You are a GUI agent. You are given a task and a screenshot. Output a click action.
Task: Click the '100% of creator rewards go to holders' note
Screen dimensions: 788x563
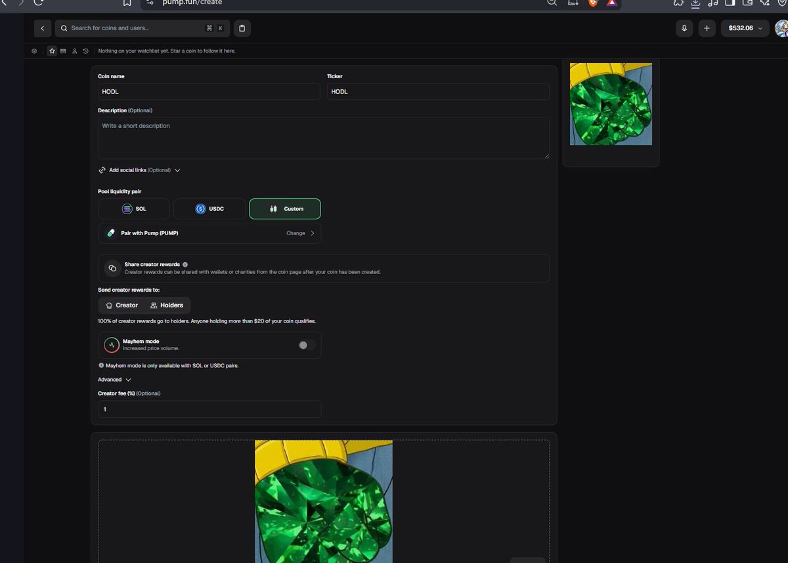[x=207, y=321]
